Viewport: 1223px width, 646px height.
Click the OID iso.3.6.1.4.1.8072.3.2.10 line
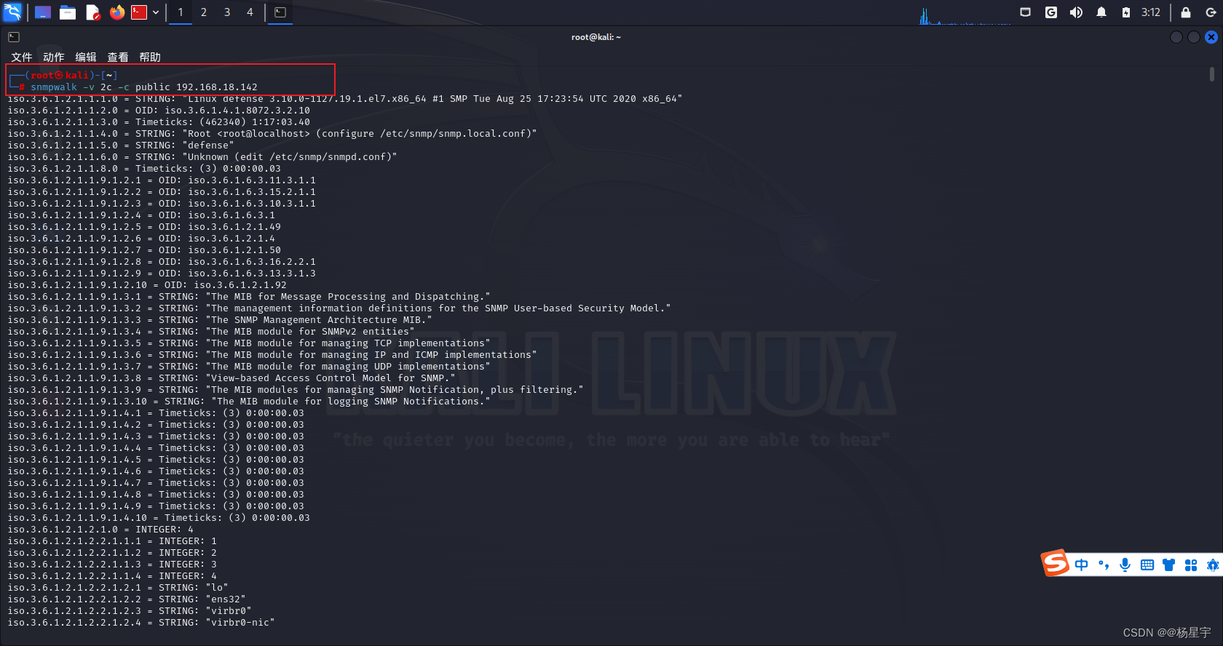159,111
